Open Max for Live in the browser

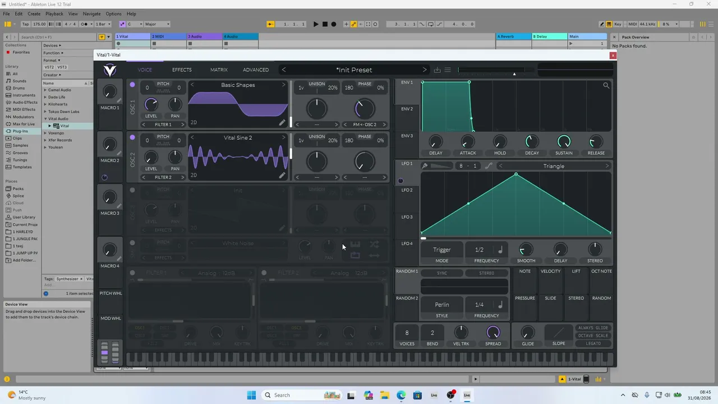coord(24,124)
